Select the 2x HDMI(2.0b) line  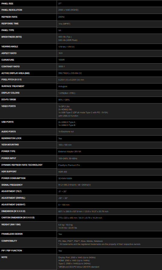pos(65,109)
